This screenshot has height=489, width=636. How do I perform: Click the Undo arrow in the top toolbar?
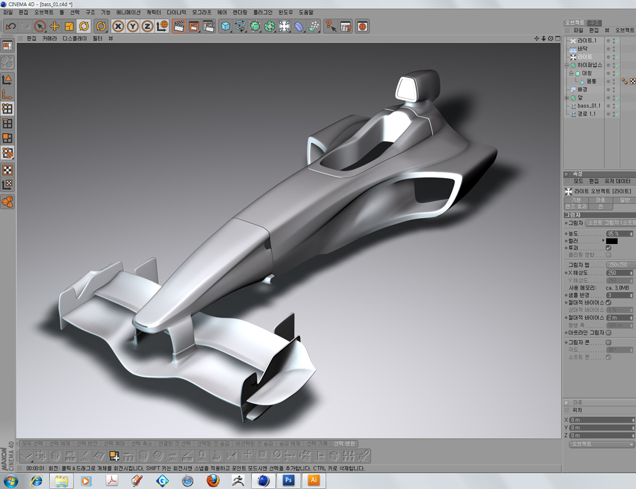(10, 26)
